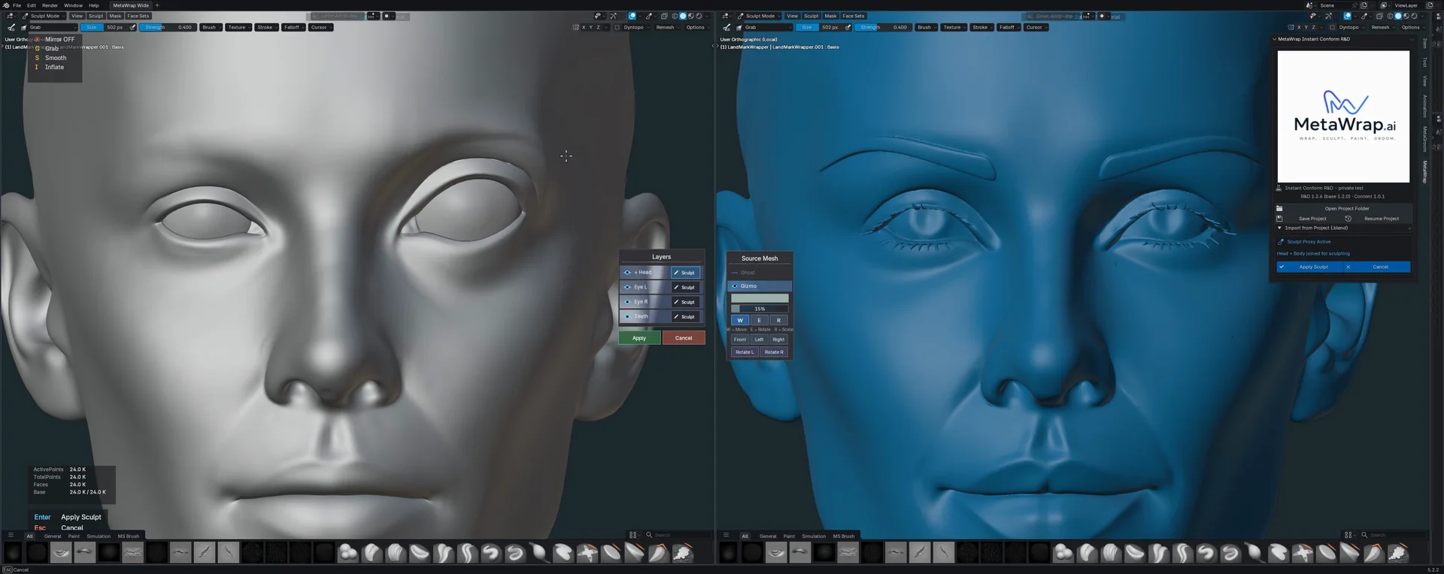Click Rotate L button
This screenshot has width=1444, height=574.
point(745,352)
